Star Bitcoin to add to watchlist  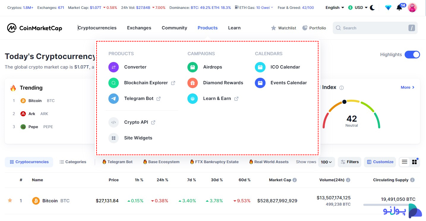tap(10, 201)
